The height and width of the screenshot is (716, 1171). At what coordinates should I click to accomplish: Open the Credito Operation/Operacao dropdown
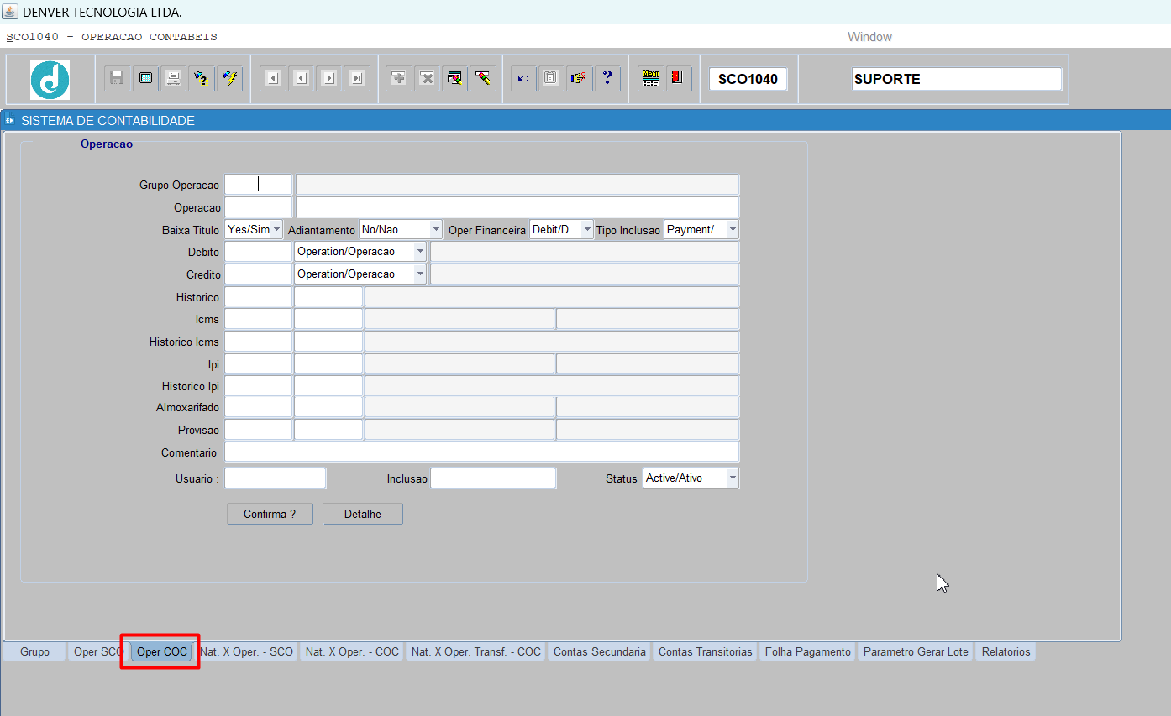[360, 274]
